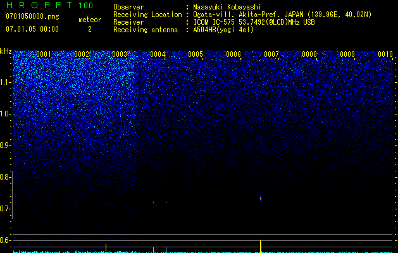398x253 pixels.
Task: Click the tall yellow spike below 0007
Action: click(x=261, y=246)
